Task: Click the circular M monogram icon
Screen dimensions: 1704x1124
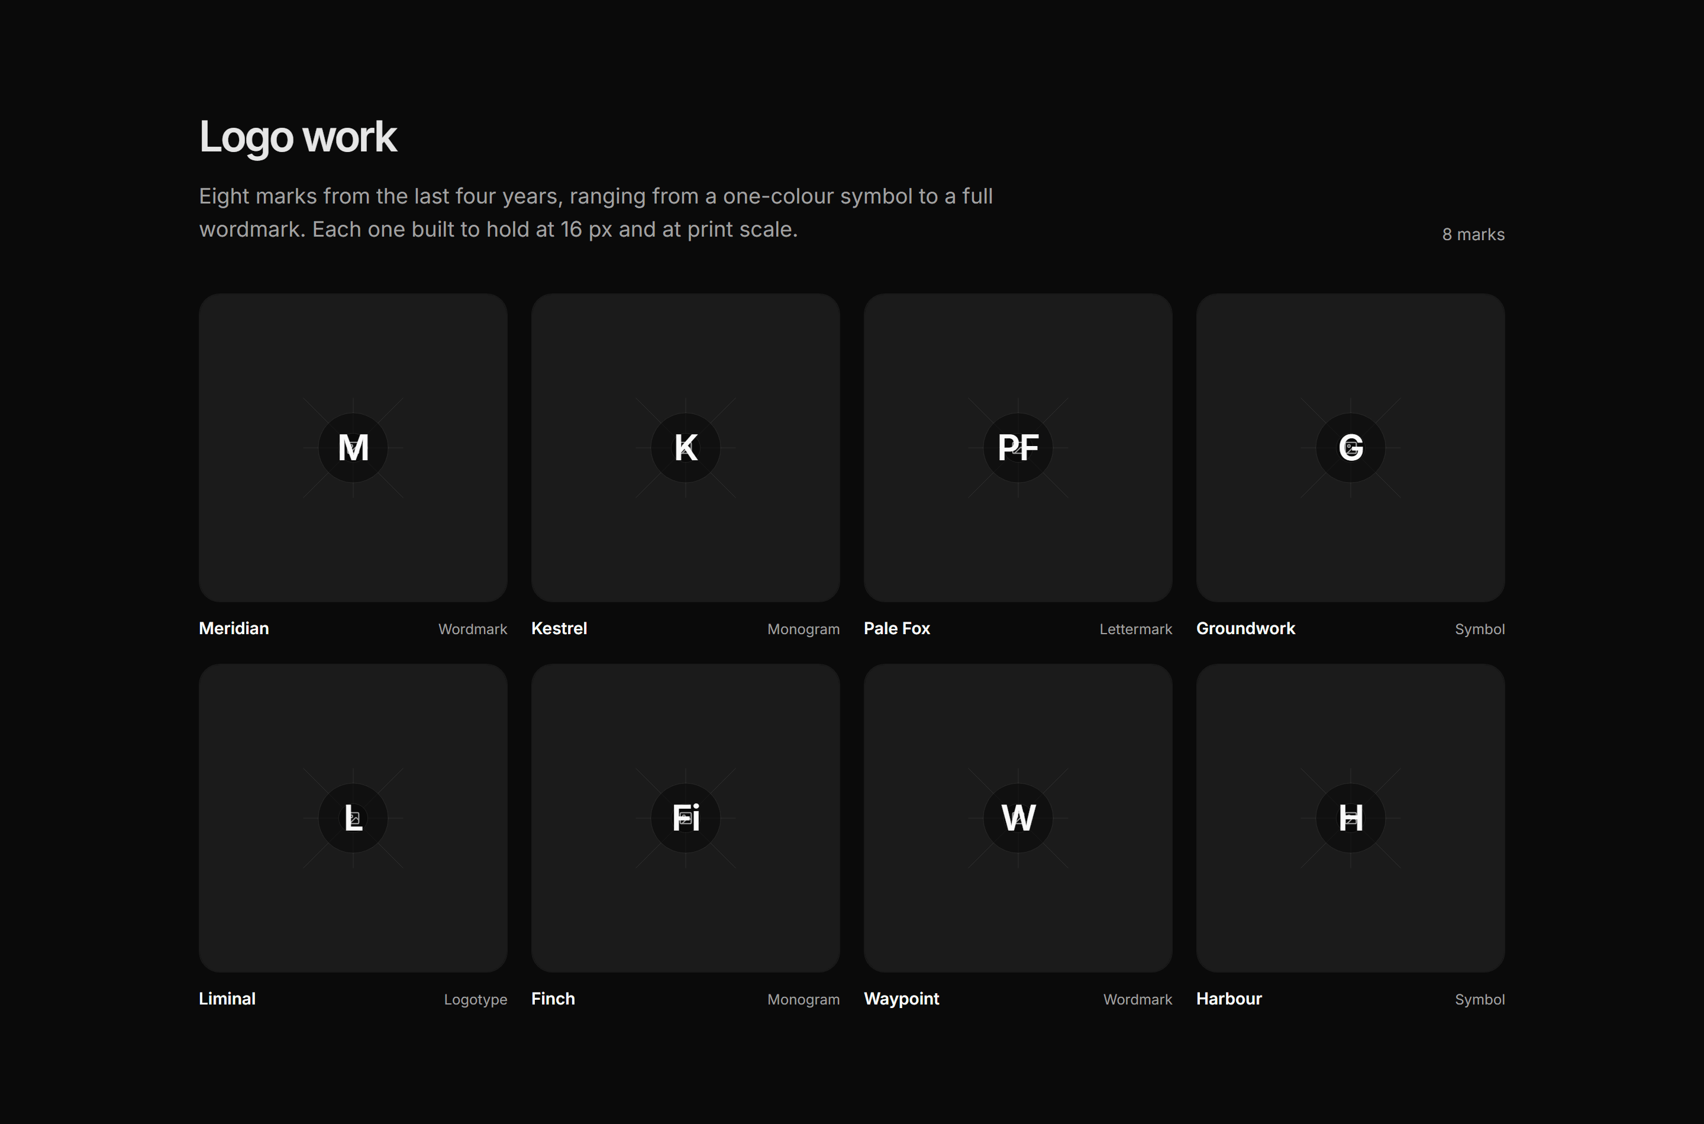Action: click(353, 447)
